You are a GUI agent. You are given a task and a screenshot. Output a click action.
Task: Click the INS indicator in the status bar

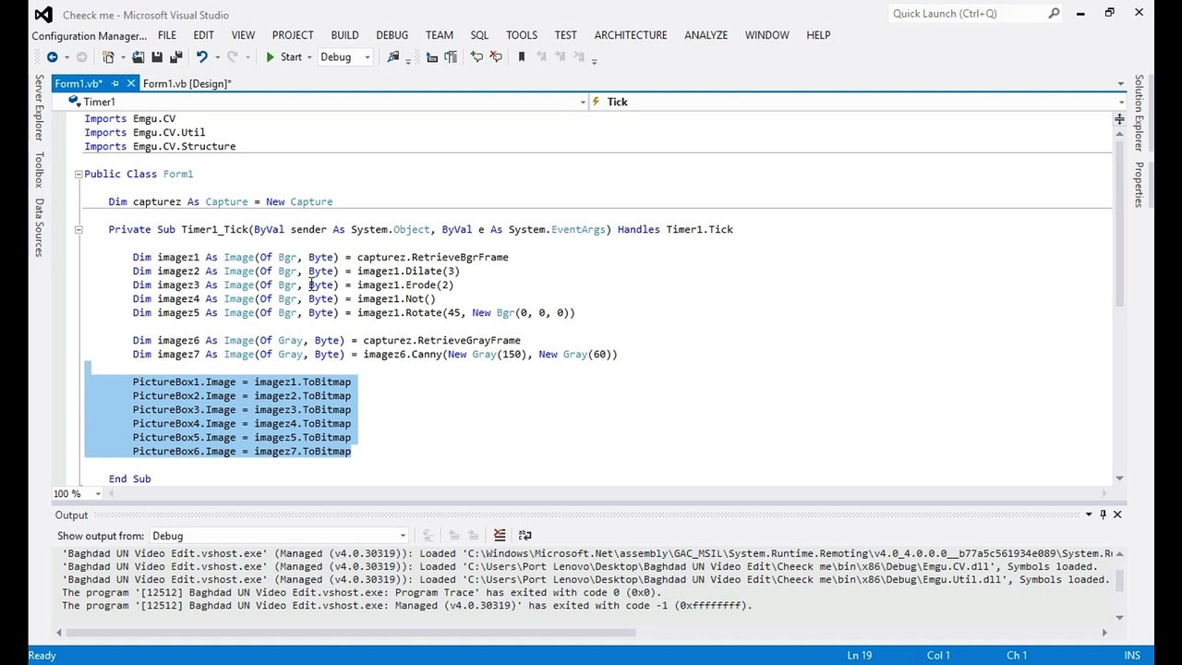[x=1132, y=656]
